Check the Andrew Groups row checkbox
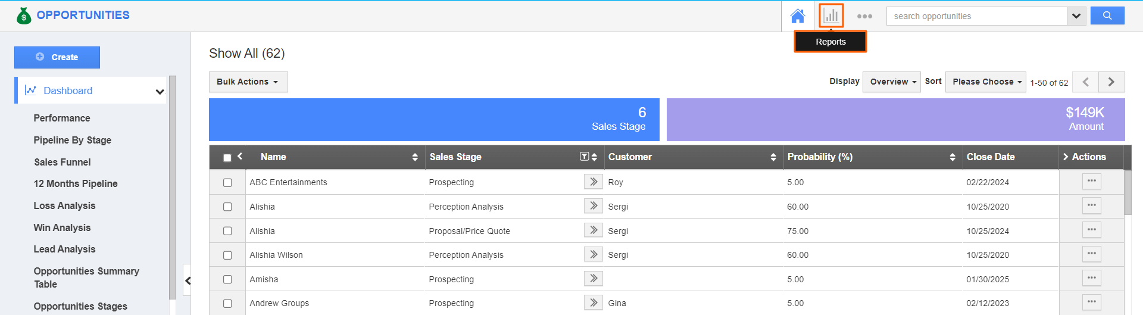The height and width of the screenshot is (315, 1143). pyautogui.click(x=227, y=304)
